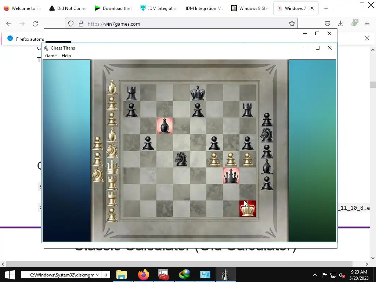Switch to the Download the tab

pos(113,8)
